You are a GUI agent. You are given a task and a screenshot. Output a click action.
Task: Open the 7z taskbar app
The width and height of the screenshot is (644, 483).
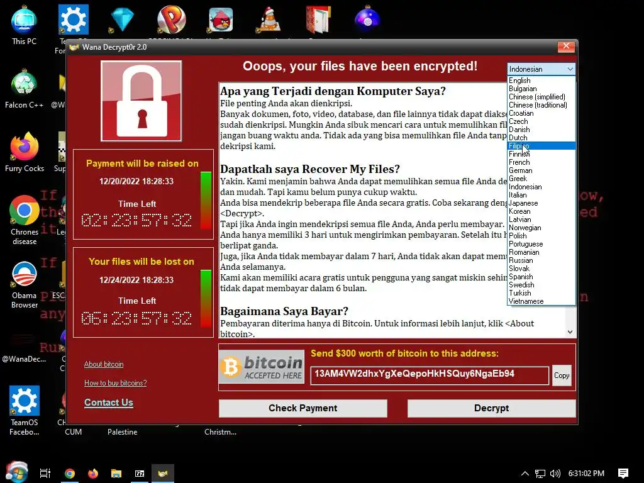(140, 473)
